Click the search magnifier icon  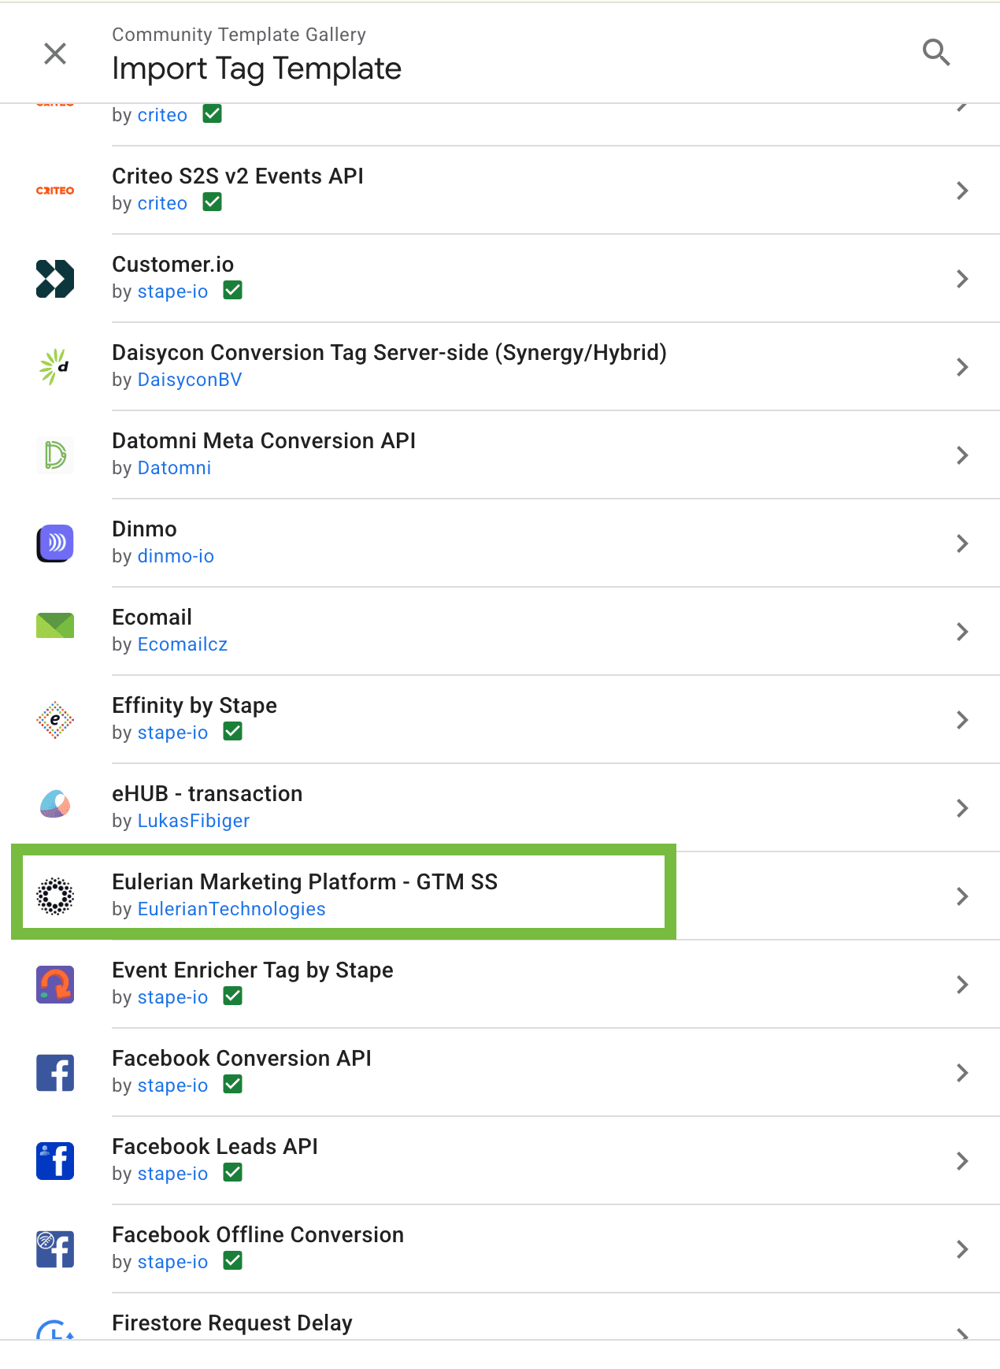[x=936, y=53]
